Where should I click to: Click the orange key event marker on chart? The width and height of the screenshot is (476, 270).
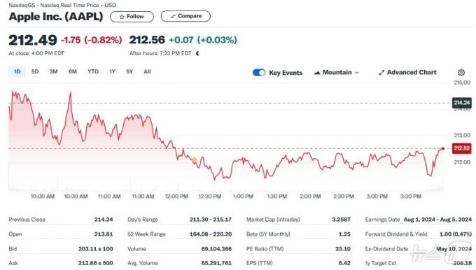tap(195, 160)
